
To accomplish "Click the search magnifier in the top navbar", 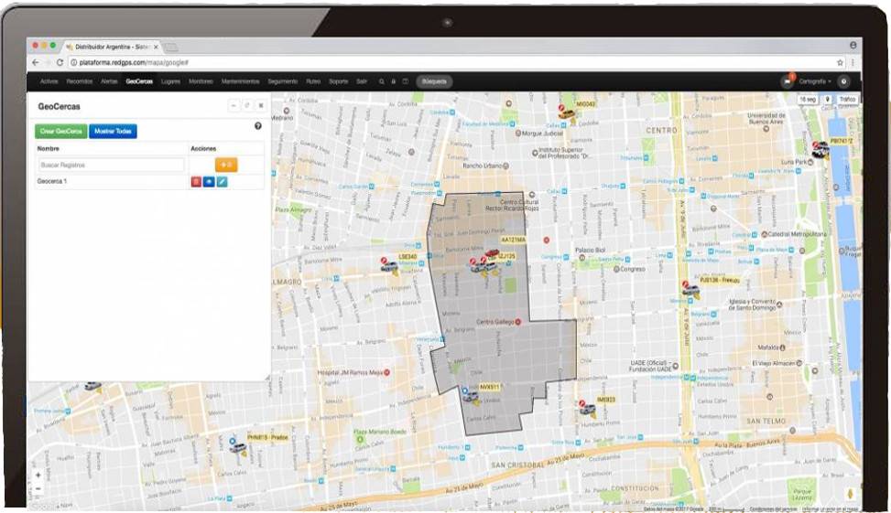I will [382, 81].
